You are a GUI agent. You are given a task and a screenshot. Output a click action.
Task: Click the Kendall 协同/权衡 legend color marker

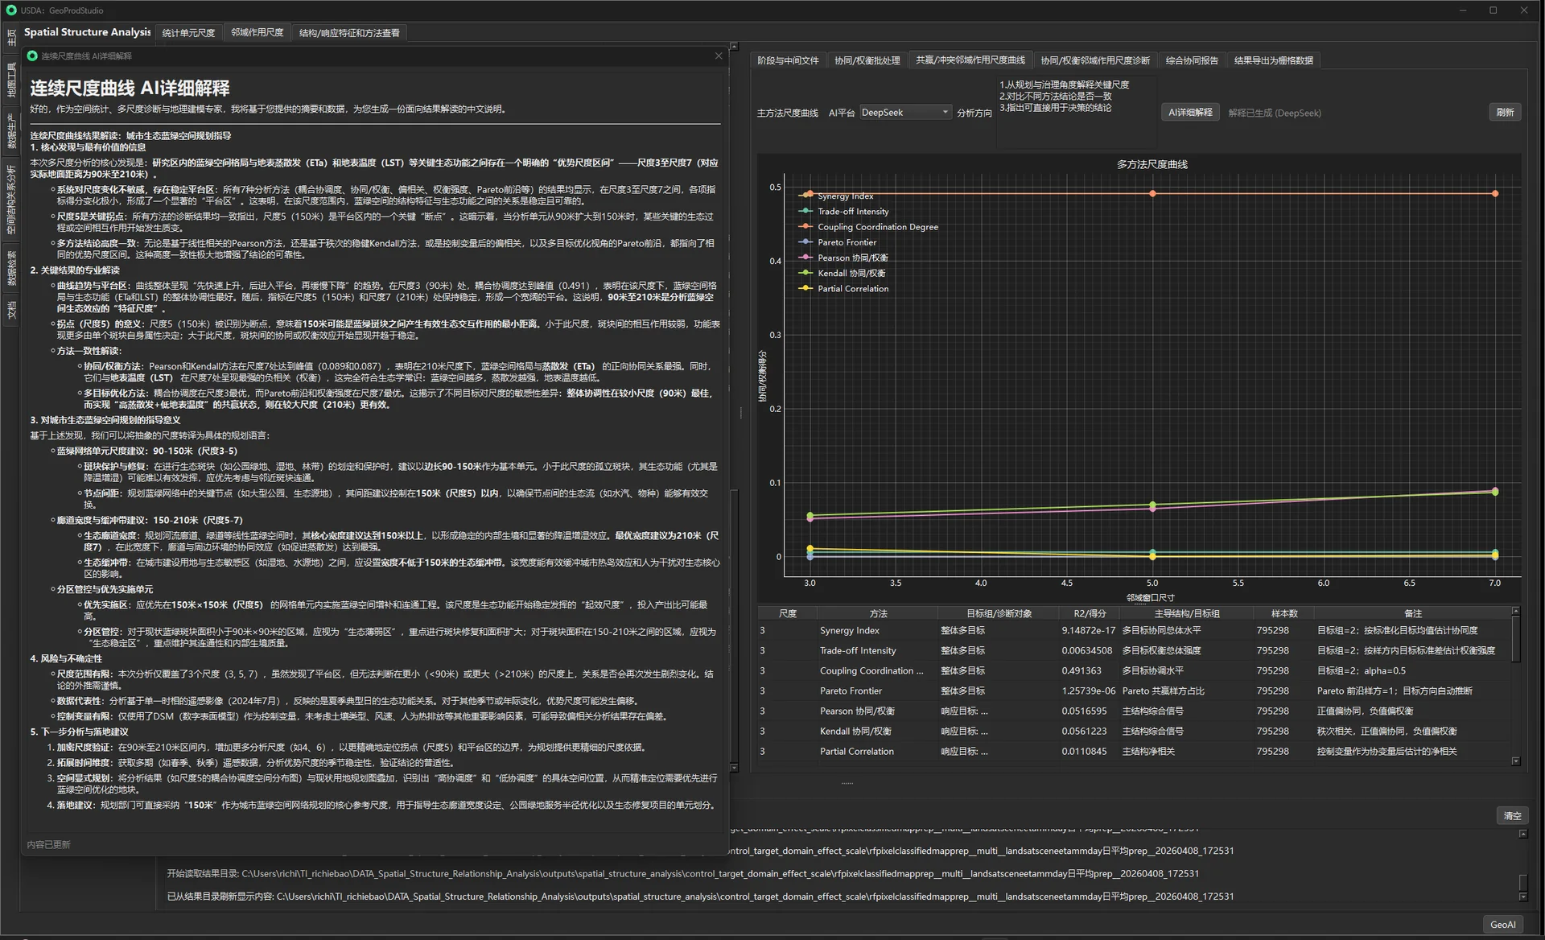pos(806,273)
